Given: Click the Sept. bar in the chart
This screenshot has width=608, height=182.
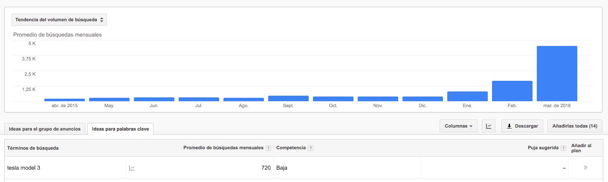Looking at the screenshot, I should tap(288, 98).
